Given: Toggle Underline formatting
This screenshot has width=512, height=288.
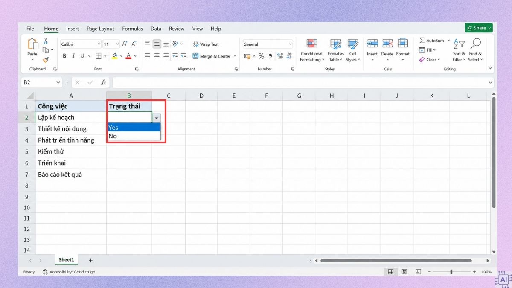Looking at the screenshot, I should pyautogui.click(x=82, y=56).
